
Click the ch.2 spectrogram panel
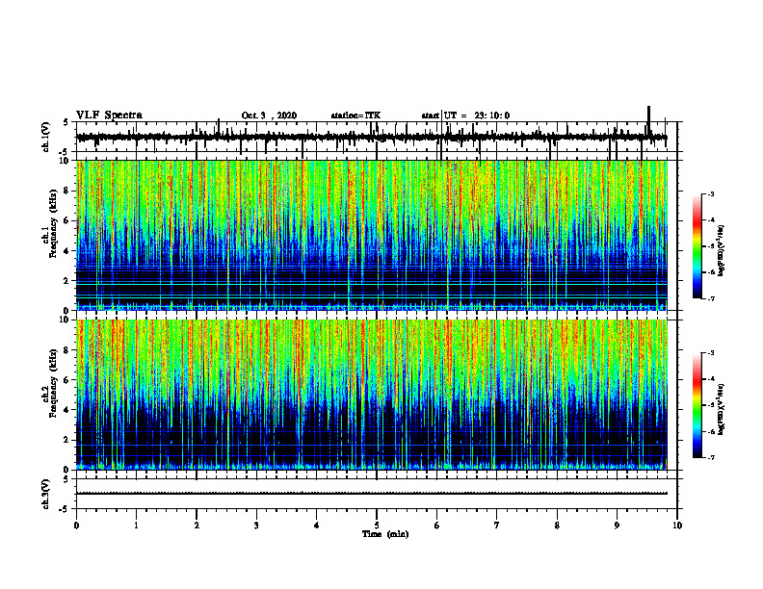tap(372, 395)
